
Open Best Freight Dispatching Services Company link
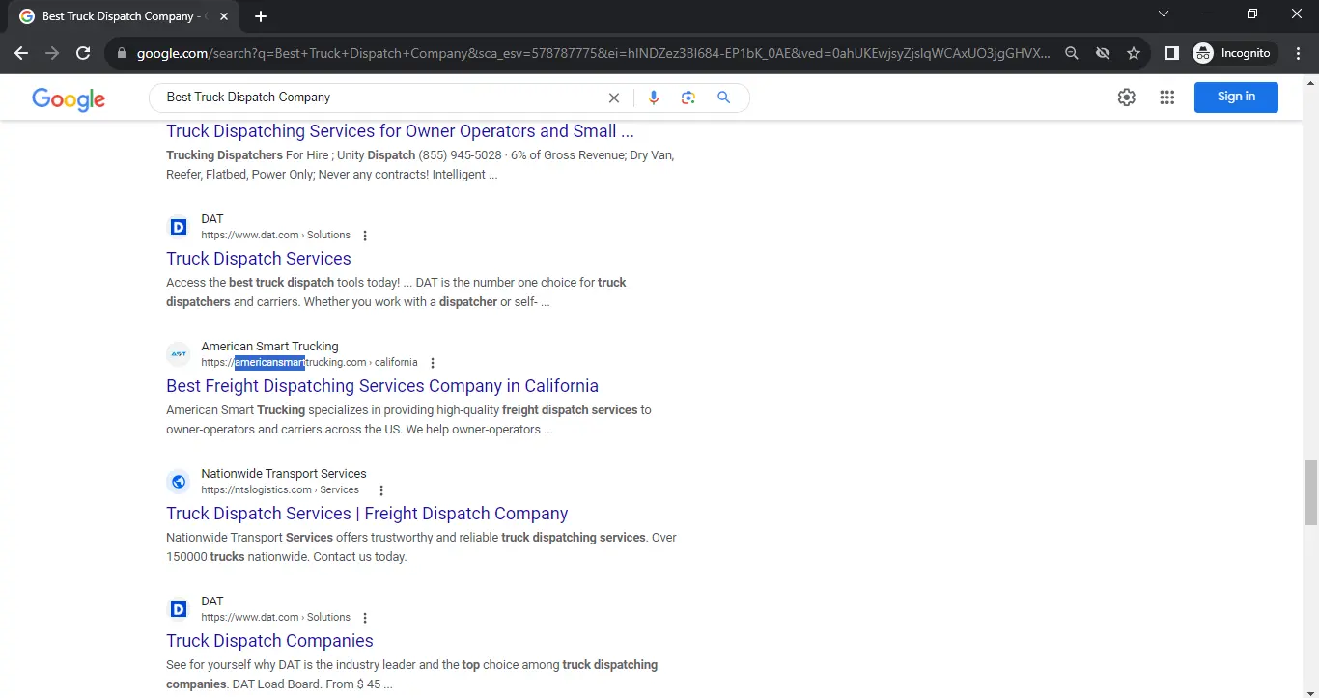[x=382, y=386]
